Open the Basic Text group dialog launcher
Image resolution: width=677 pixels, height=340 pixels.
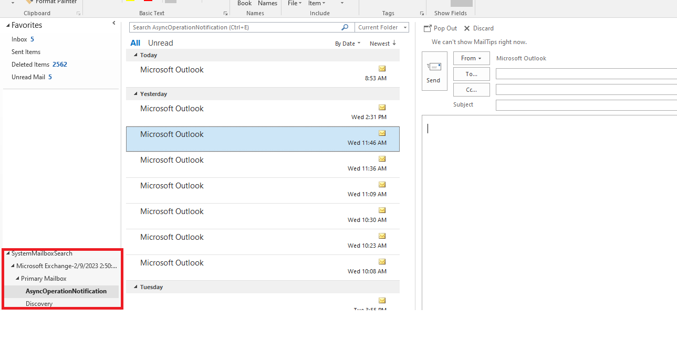click(x=226, y=13)
